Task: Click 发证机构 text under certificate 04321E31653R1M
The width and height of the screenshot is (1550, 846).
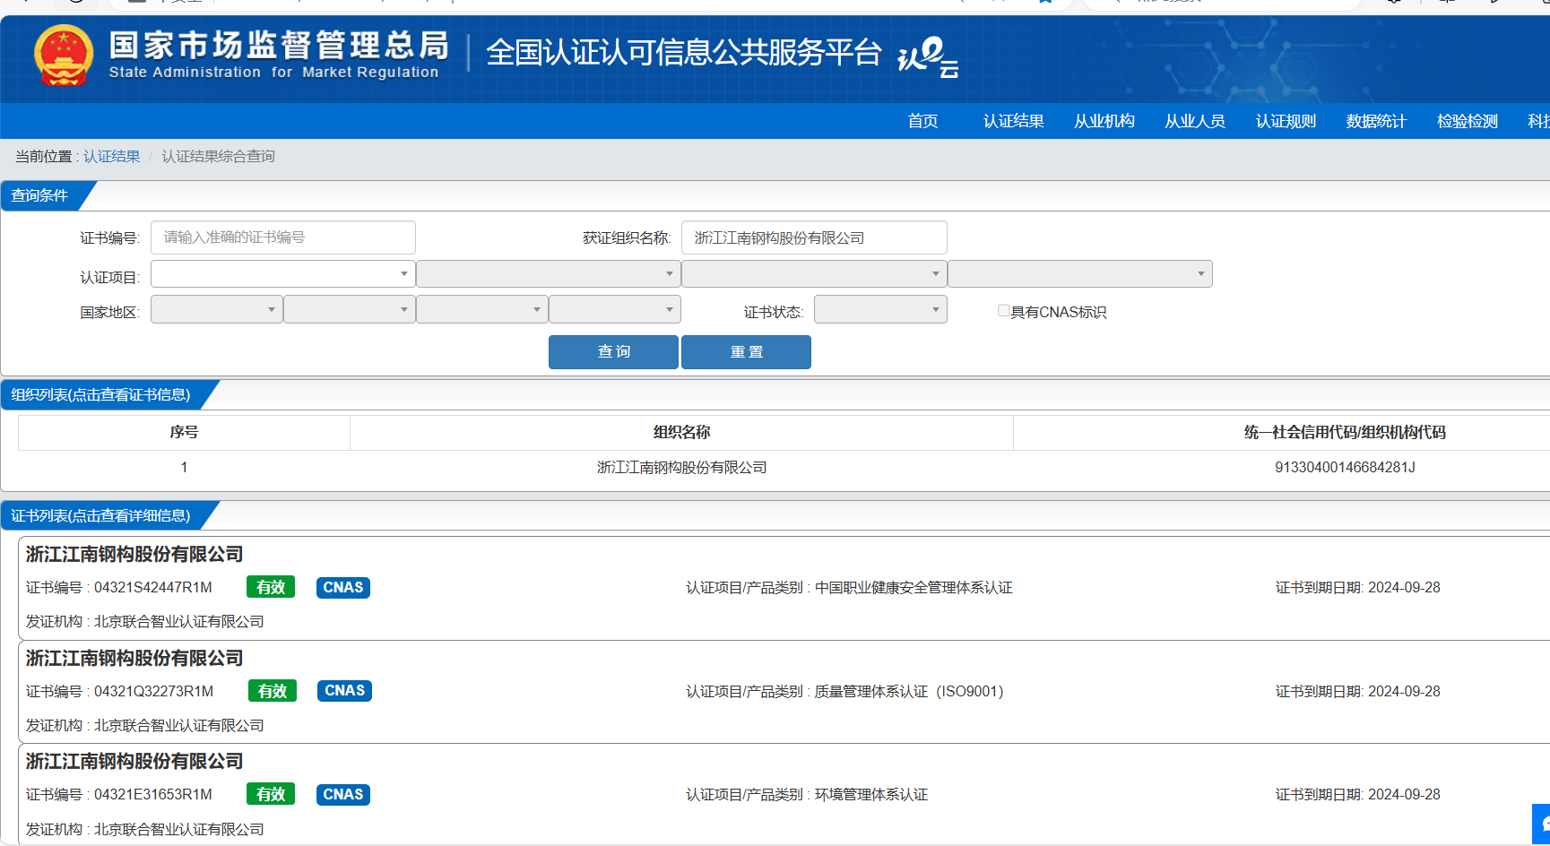Action: (145, 829)
